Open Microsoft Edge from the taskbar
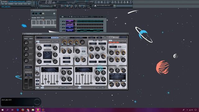This screenshot has width=199, height=112. click(18, 110)
